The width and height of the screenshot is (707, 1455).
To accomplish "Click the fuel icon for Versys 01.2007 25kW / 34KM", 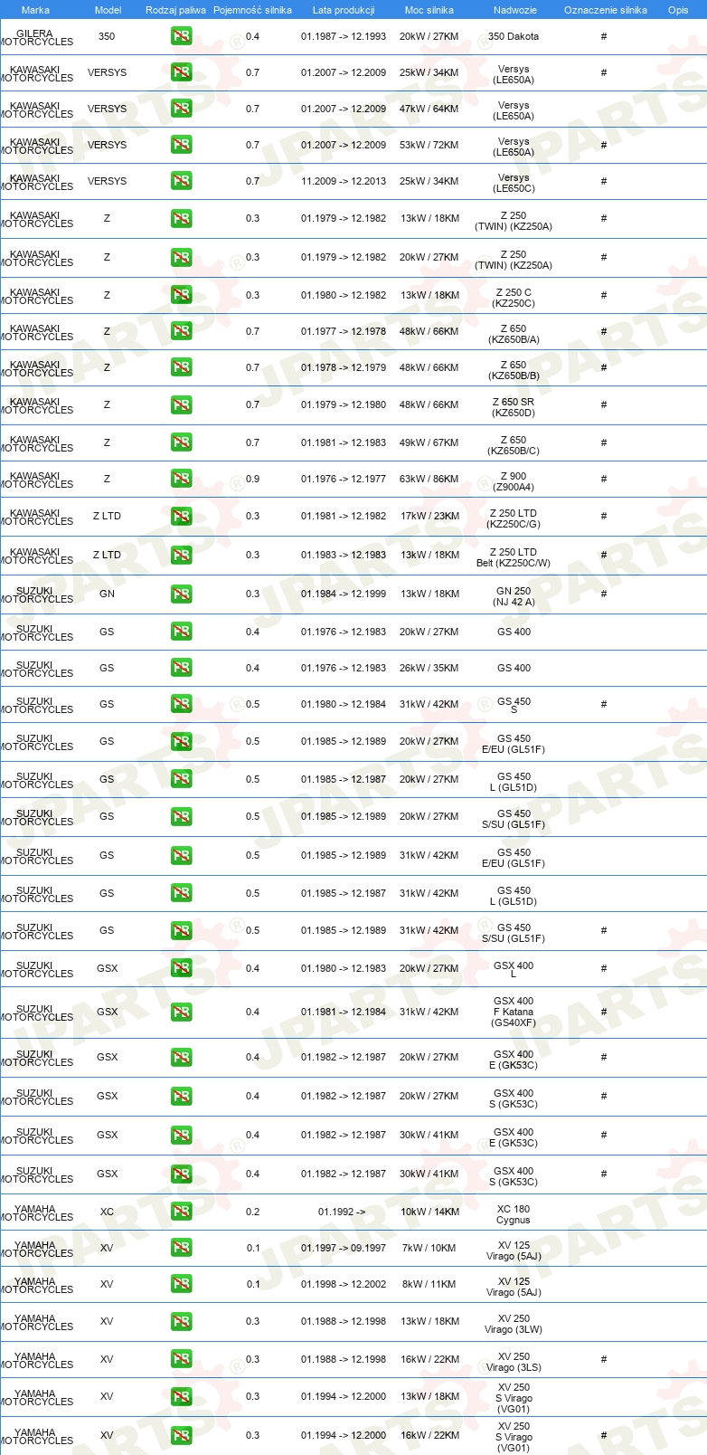I will coord(181,72).
